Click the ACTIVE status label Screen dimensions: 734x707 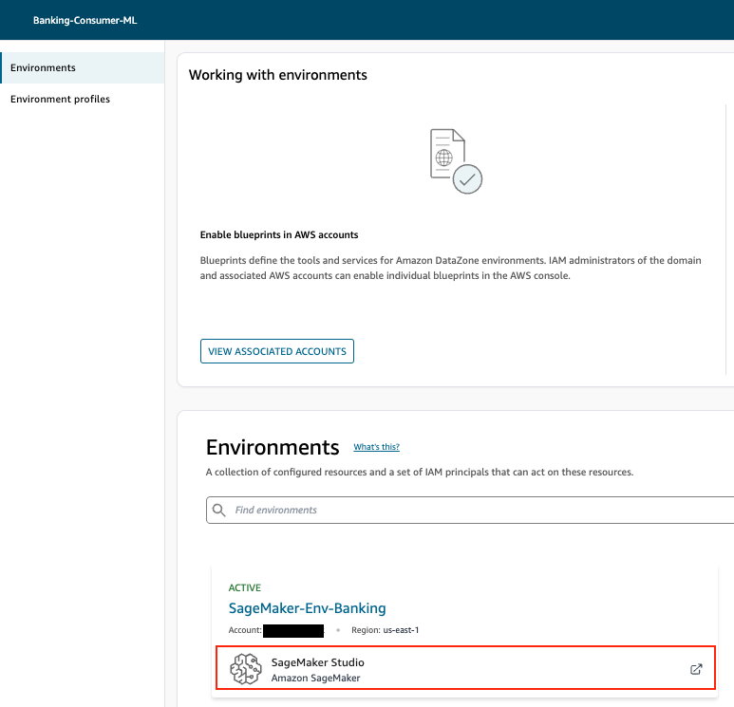(245, 587)
